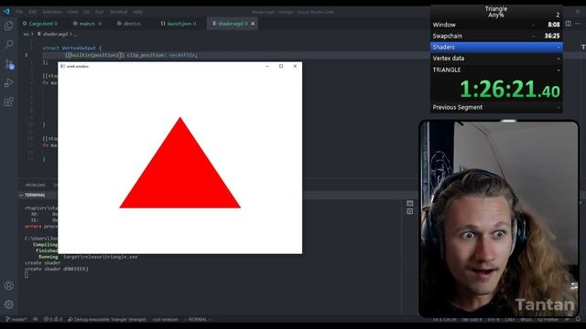Close the shader.wgsl editor tab
This screenshot has height=329, width=586.
[253, 24]
